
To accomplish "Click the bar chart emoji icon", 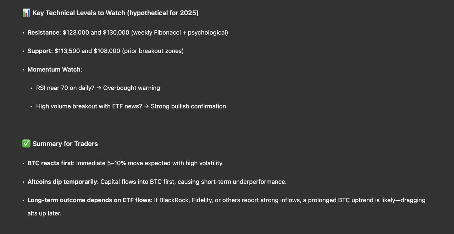I will click(26, 13).
